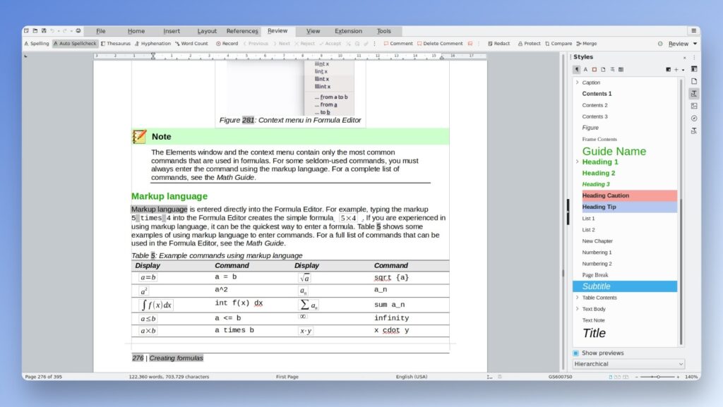
Task: Select the Subtitle style in the list
Action: pyautogui.click(x=625, y=286)
